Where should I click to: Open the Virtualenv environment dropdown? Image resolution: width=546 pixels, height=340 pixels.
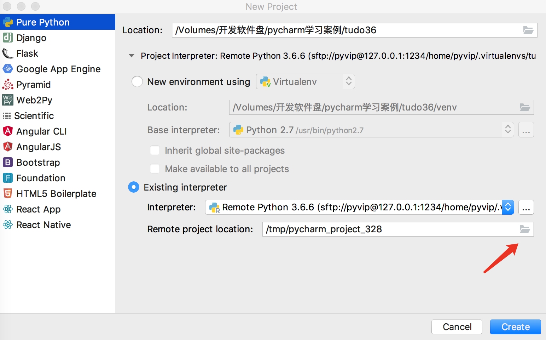click(x=305, y=82)
